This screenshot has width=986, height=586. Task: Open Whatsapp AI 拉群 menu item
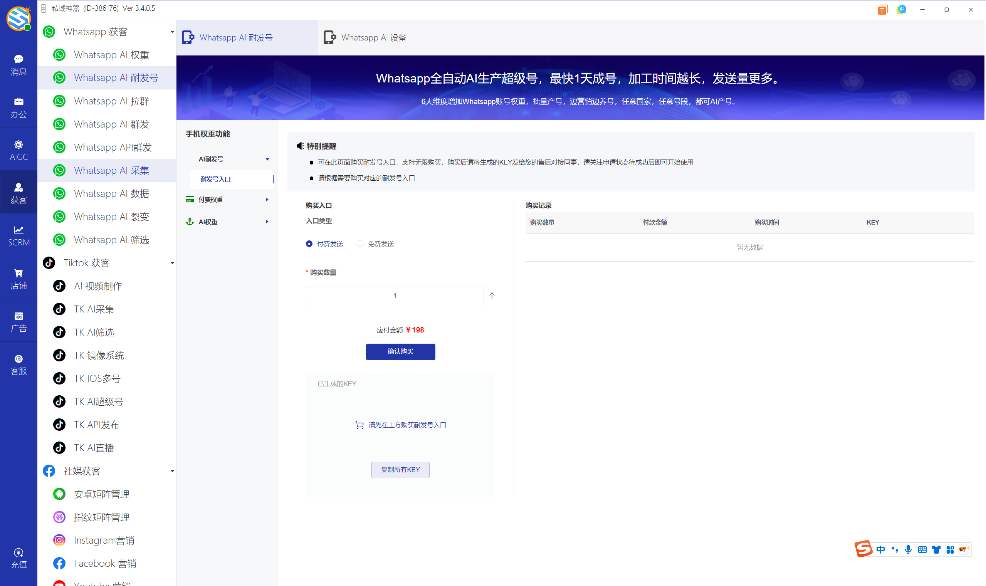111,101
